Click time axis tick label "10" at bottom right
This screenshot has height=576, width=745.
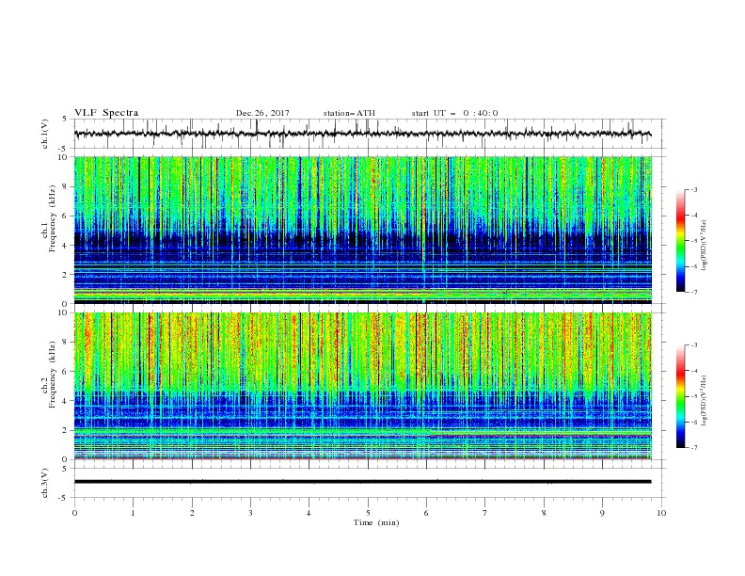coord(661,513)
